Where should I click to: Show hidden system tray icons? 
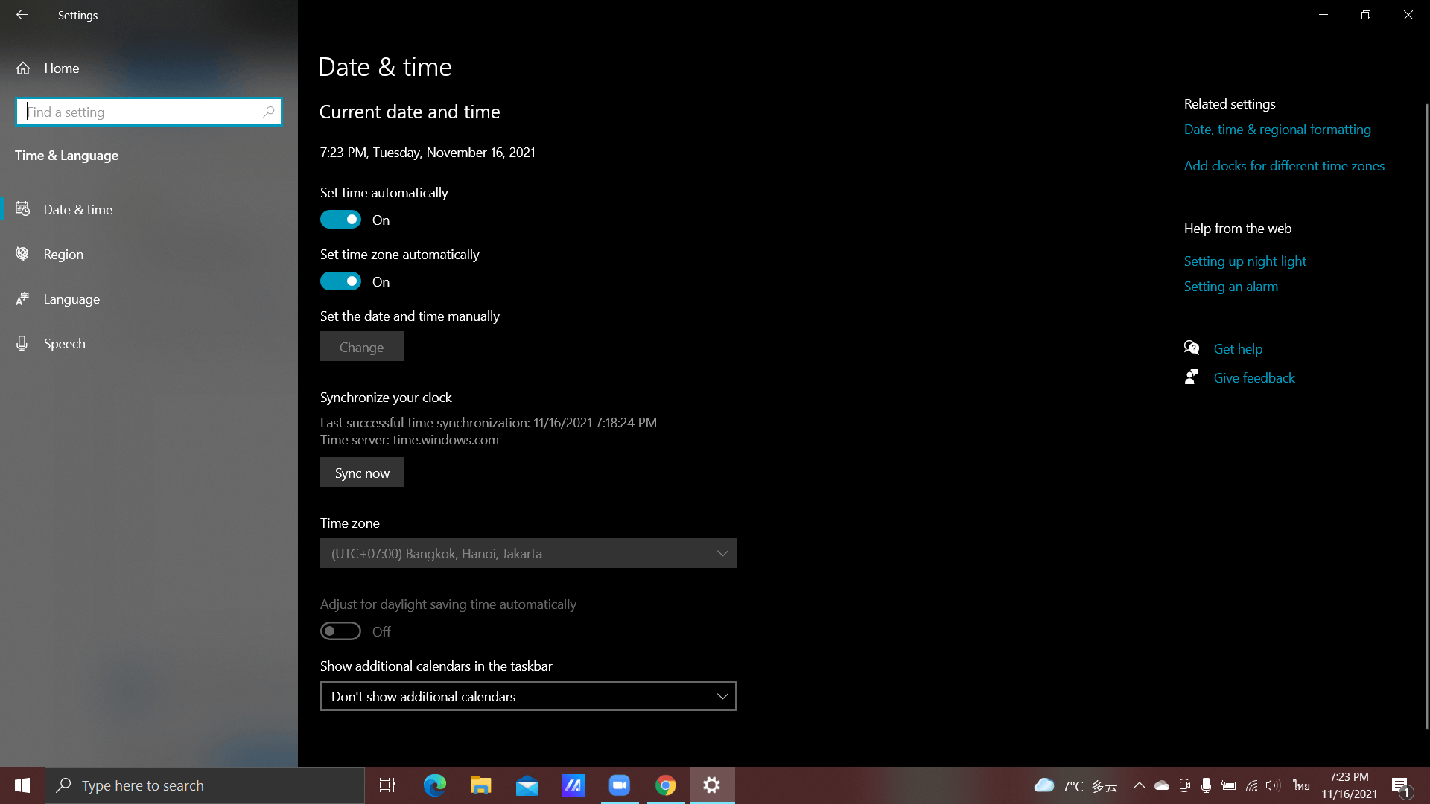(x=1139, y=785)
